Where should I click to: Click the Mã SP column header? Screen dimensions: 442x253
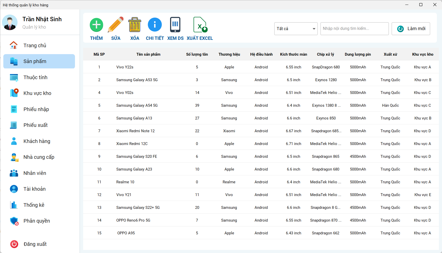tap(99, 54)
